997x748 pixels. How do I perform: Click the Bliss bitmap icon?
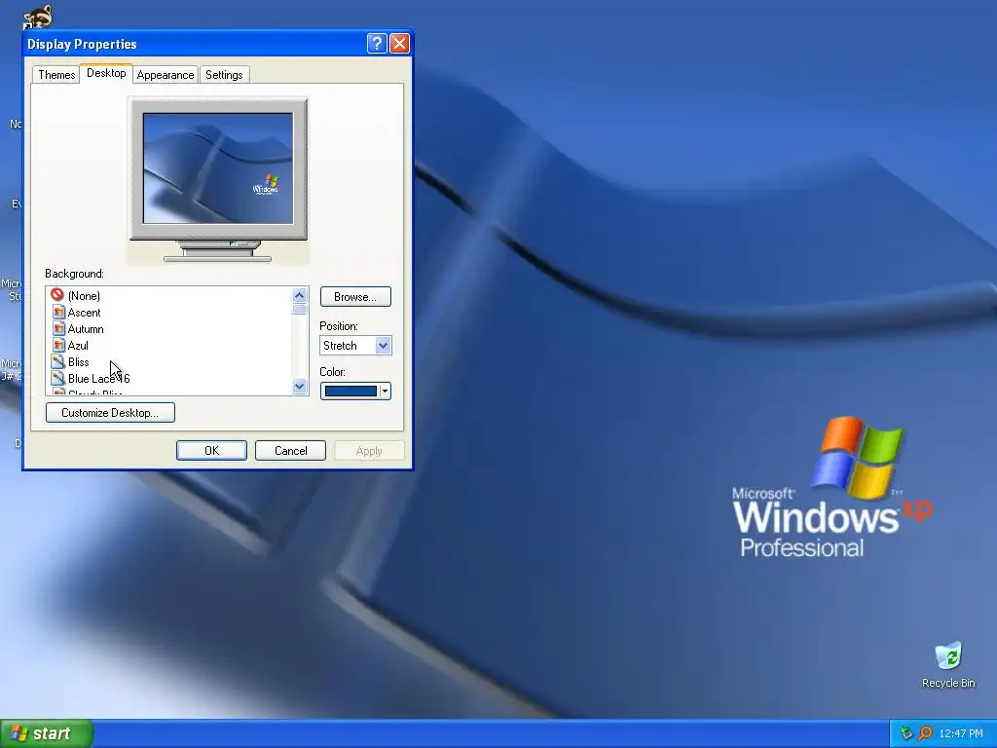[57, 361]
